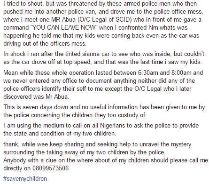Click the line "surrounding the taking away"
209x184 pixels.
[84, 152]
